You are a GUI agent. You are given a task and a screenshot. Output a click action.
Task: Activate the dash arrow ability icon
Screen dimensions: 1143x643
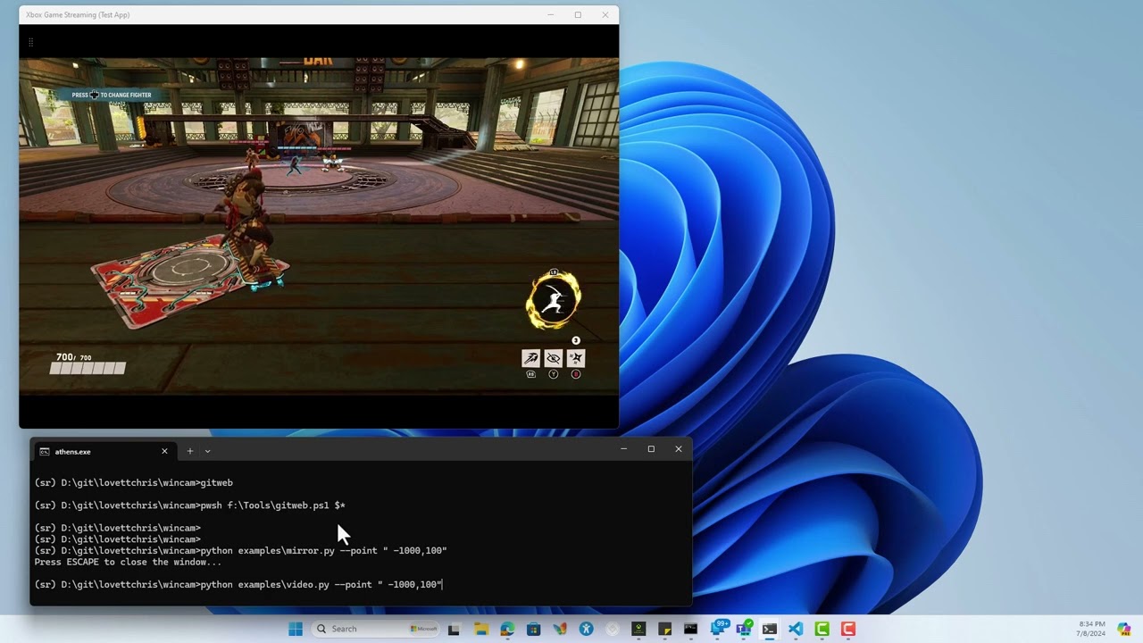(x=530, y=358)
